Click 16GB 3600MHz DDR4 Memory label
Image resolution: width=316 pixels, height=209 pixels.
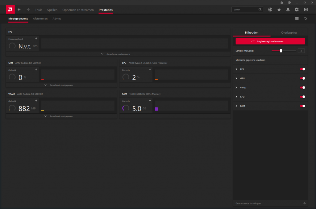[x=145, y=94]
